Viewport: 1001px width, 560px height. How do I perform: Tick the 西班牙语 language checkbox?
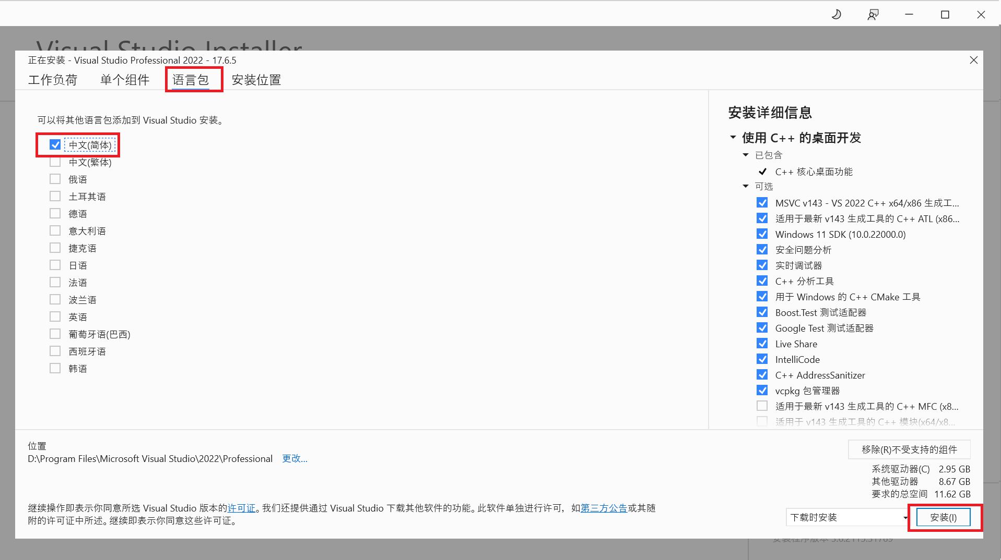point(55,351)
